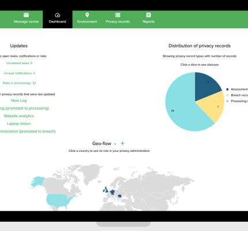Open the Environment location pin icon
Viewport: 248px width, 231px height.
(87, 15)
